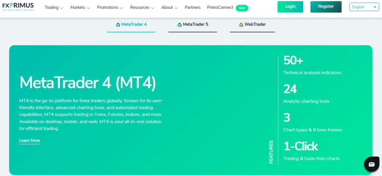Click the 1-Click feature heading

(301, 146)
